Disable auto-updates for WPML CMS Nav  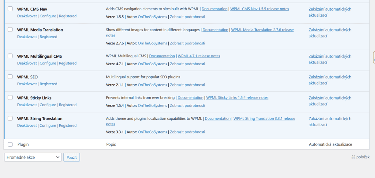point(330,12)
